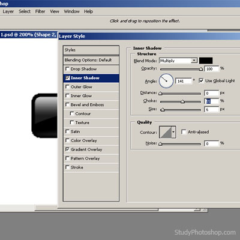Open the Window menu

click(x=71, y=11)
